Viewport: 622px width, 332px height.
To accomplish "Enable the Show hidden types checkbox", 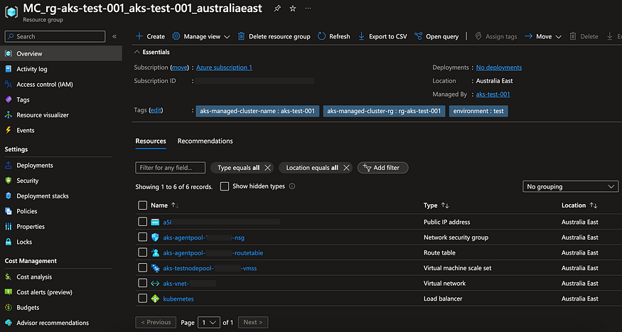I will point(225,186).
